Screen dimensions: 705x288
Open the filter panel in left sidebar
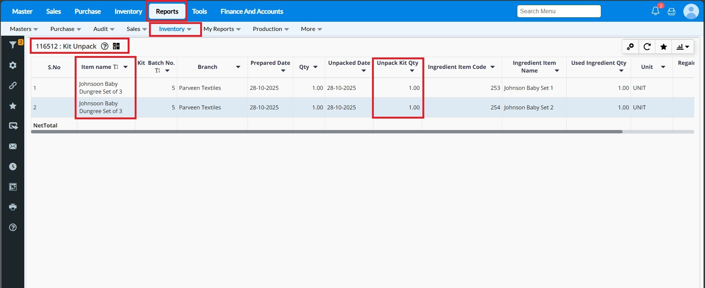(13, 45)
